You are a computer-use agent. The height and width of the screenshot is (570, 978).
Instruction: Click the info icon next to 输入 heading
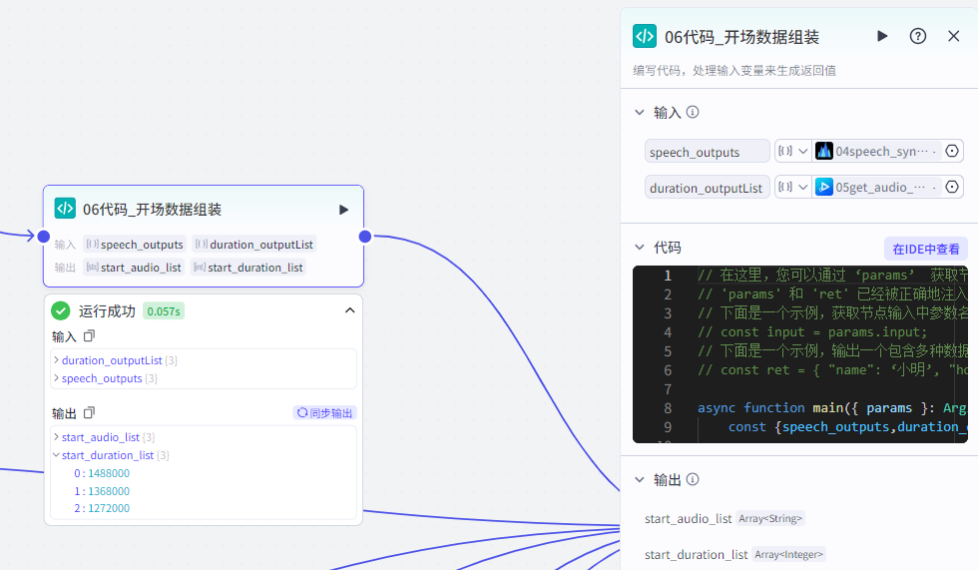tap(693, 113)
